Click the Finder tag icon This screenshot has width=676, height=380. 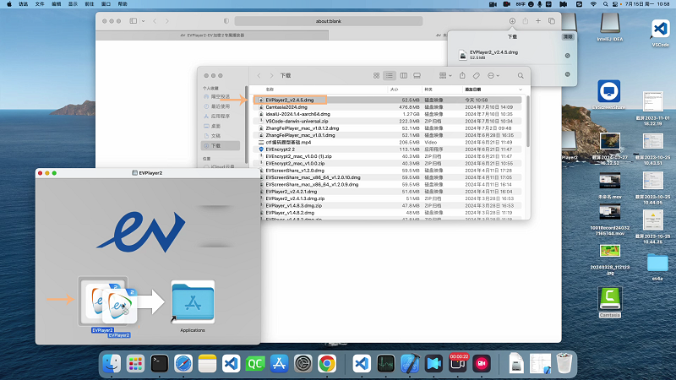coord(477,75)
